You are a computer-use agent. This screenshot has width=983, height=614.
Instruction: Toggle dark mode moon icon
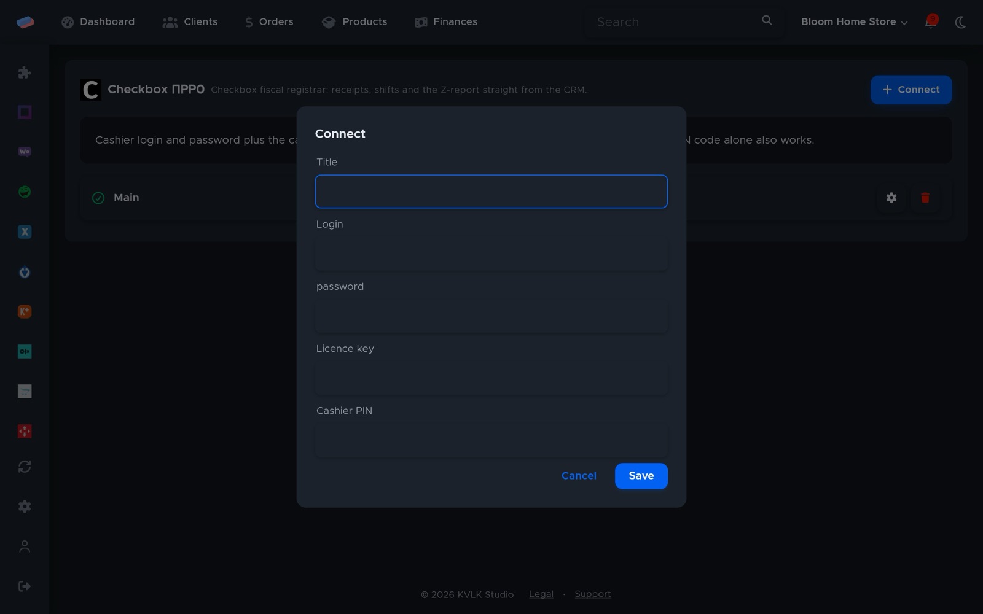click(960, 23)
